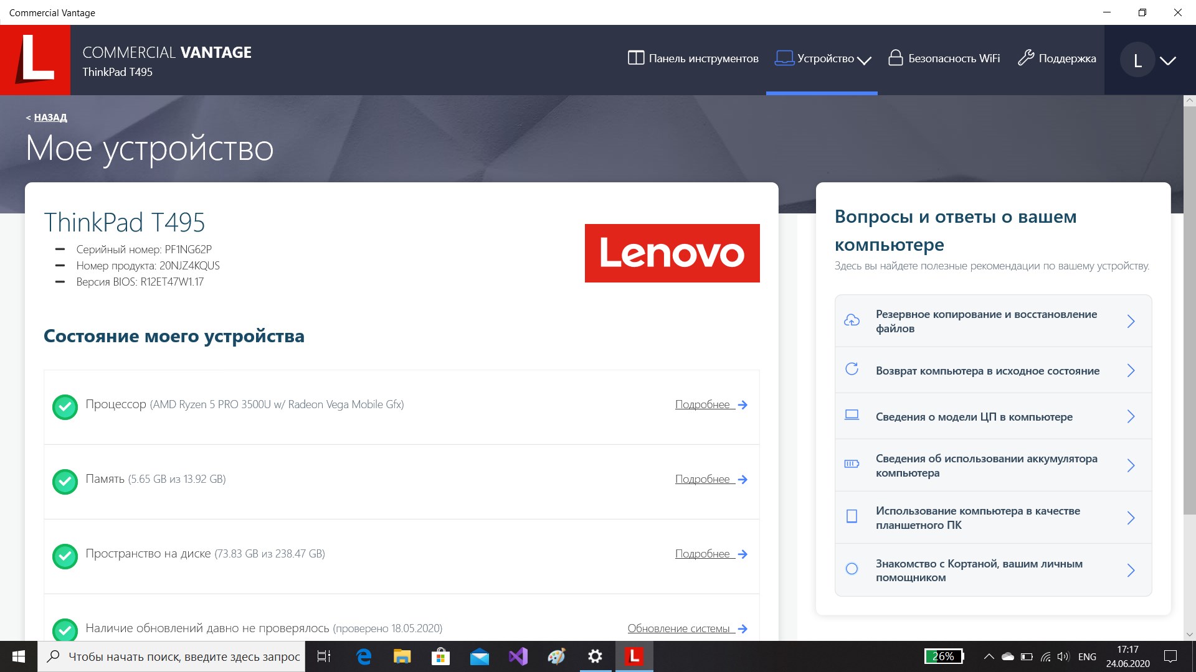Click the dashboard panel icon

[636, 58]
